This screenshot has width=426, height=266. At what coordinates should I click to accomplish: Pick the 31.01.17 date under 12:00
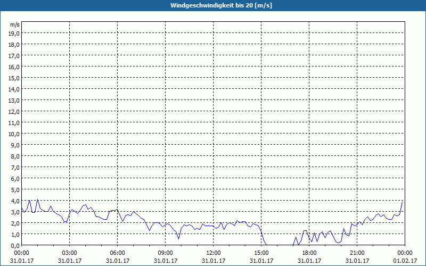tap(214, 261)
